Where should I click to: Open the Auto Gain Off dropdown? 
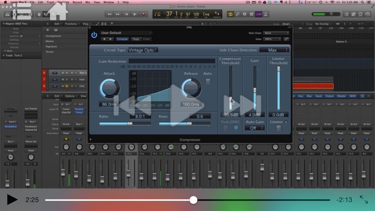254,128
